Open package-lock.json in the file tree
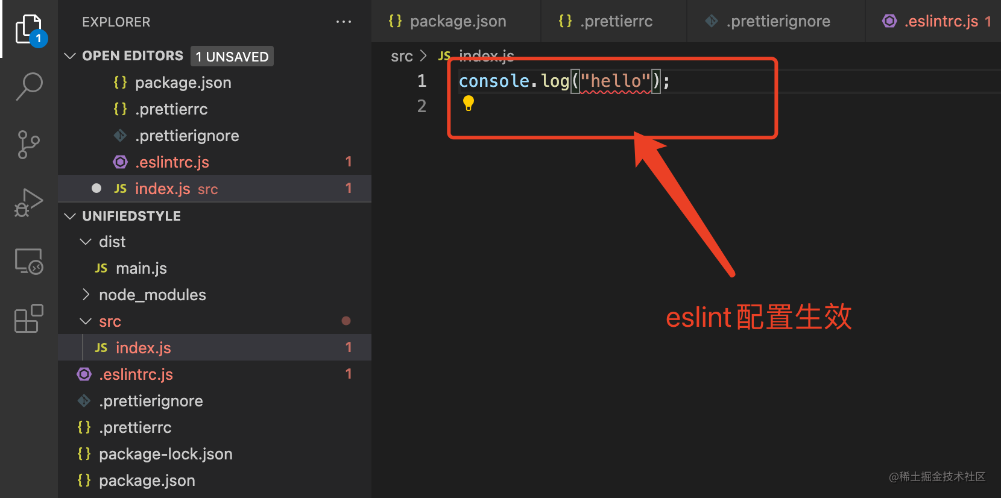1001x498 pixels. pyautogui.click(x=215, y=454)
